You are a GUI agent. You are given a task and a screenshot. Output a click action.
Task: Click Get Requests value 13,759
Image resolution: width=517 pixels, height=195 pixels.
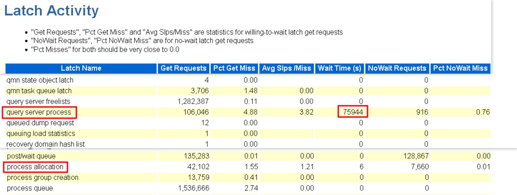pos(198,177)
